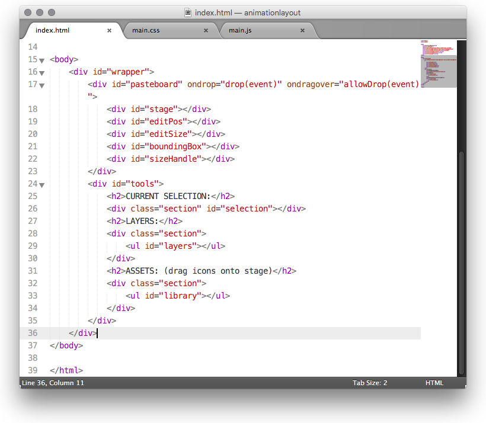Close the main.css tab
The height and width of the screenshot is (423, 486).
click(x=206, y=30)
